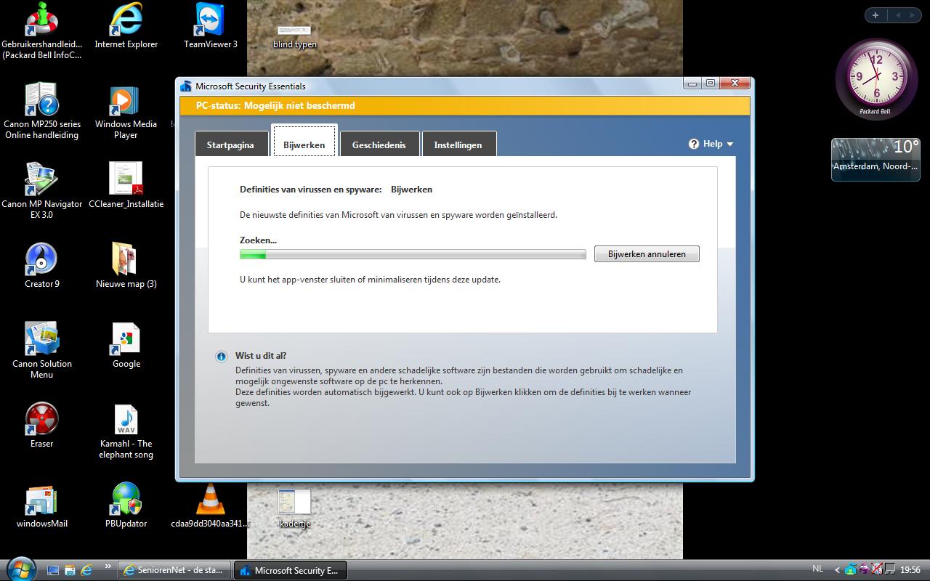Select the VLC cone file cdaa9dd3040aa341
Screen dimensions: 930x581
pos(210,505)
